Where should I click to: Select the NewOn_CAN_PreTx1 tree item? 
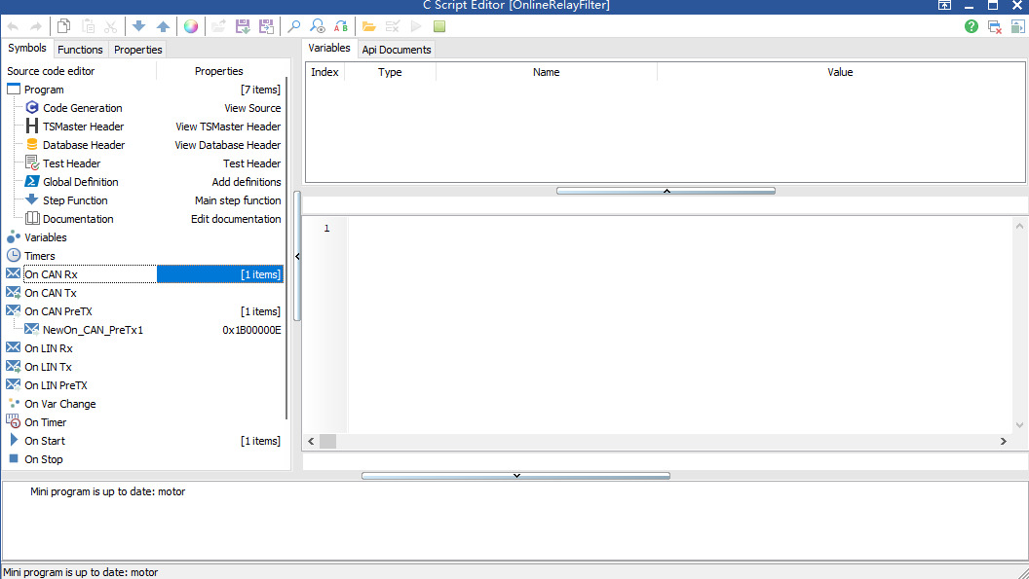tap(93, 330)
